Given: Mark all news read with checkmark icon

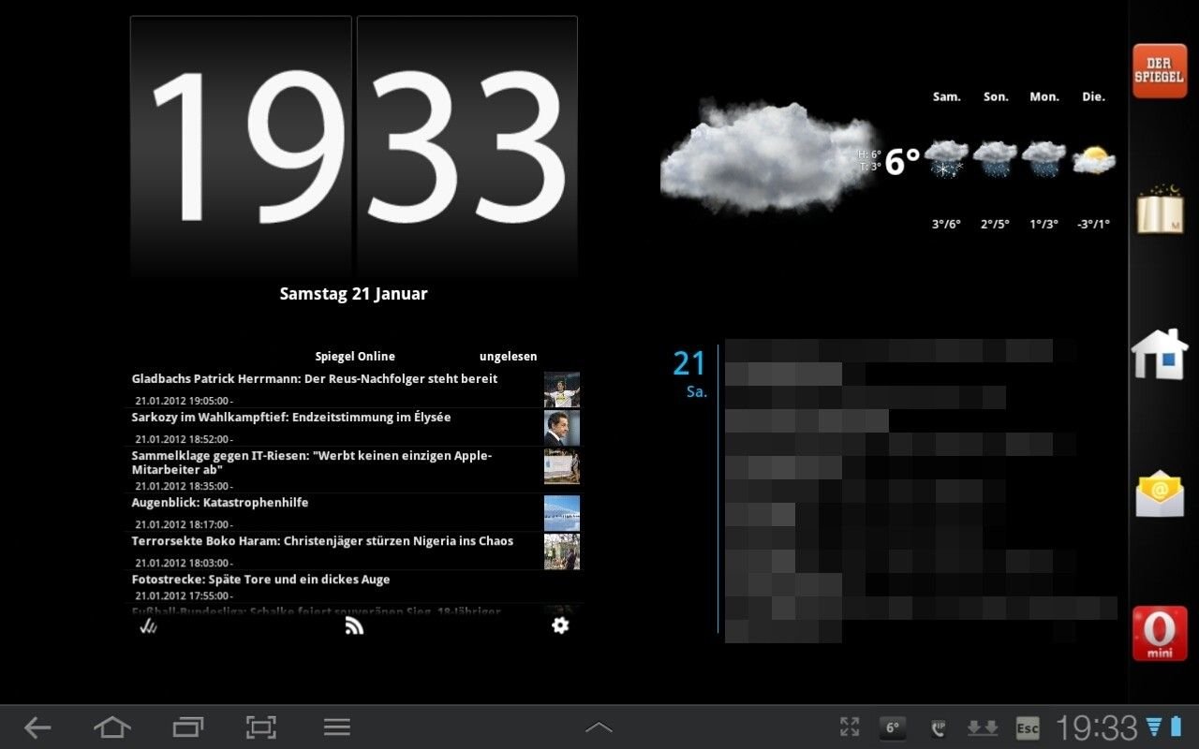Looking at the screenshot, I should tap(148, 625).
